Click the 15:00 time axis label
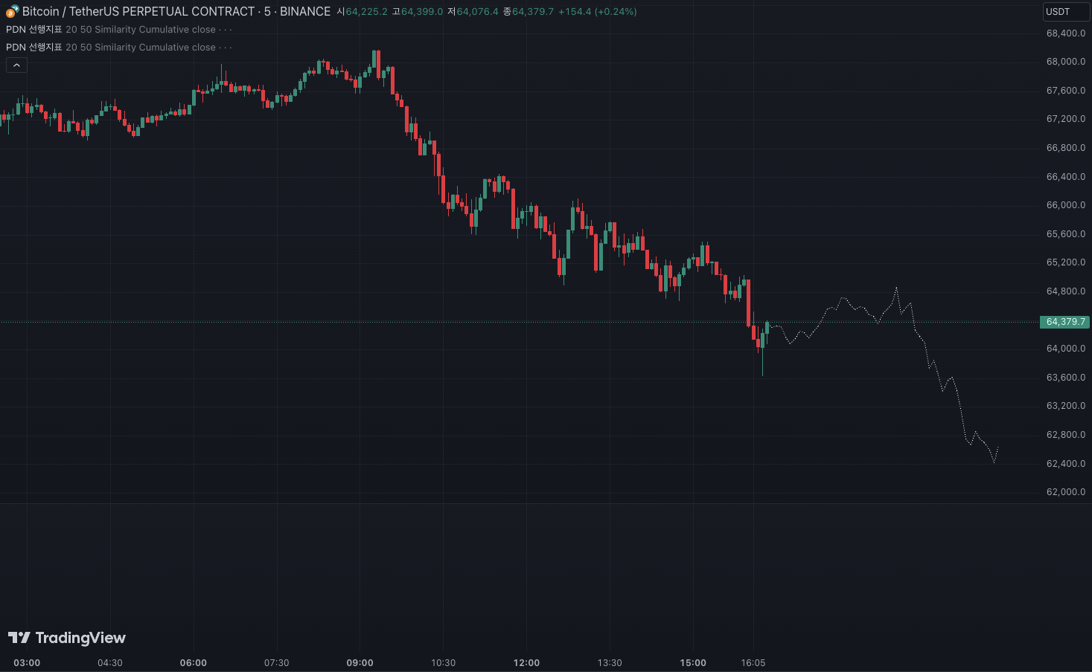 (x=693, y=663)
